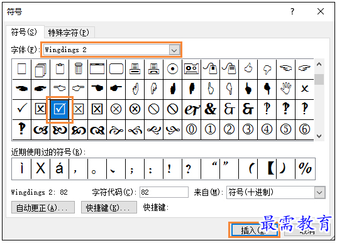Pick the target circle with dot symbol
Image resolution: width=337 pixels, height=243 pixels.
click(x=172, y=69)
